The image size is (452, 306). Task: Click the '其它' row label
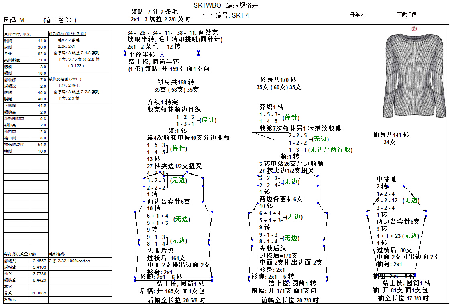pyautogui.click(x=8, y=287)
